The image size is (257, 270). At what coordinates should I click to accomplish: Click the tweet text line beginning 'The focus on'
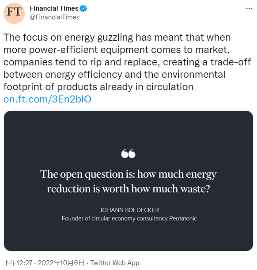click(117, 38)
